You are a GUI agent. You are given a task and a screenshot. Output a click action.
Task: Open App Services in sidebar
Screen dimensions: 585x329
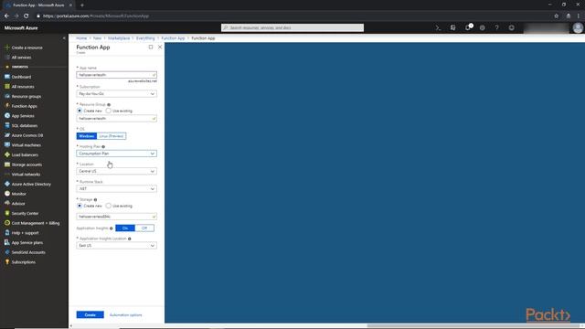[19, 116]
